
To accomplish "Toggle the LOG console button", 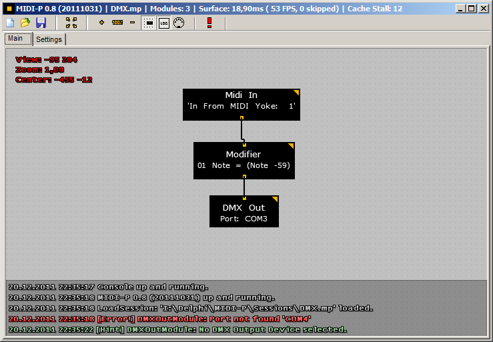I will click(164, 23).
